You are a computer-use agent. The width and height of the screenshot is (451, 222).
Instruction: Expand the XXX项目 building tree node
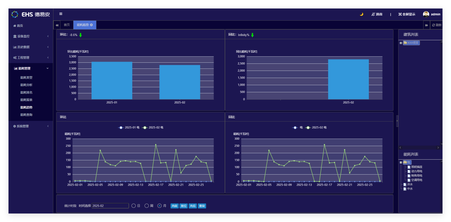pyautogui.click(x=401, y=43)
